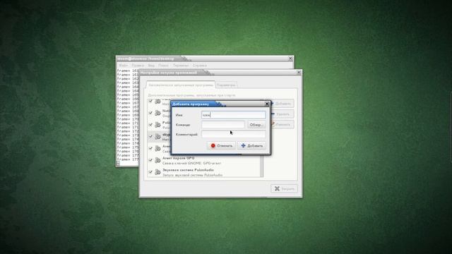Confirm with the dialog's blue-plus Добавить button
Image resolution: width=452 pixels, height=254 pixels.
click(x=251, y=146)
